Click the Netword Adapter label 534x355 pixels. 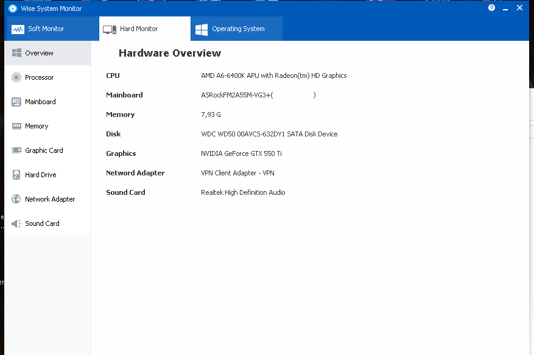135,173
